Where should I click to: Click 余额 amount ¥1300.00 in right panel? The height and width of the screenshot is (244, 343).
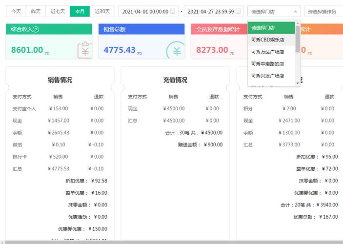point(289,133)
